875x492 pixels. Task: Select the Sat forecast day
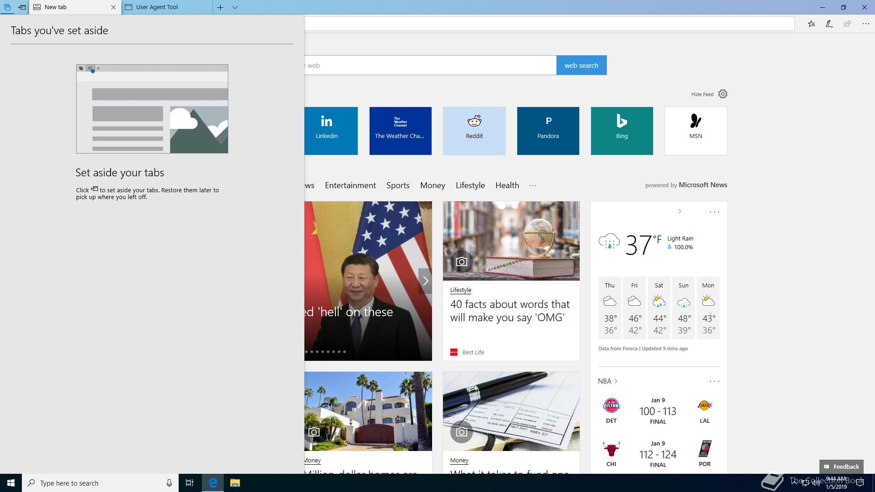659,308
